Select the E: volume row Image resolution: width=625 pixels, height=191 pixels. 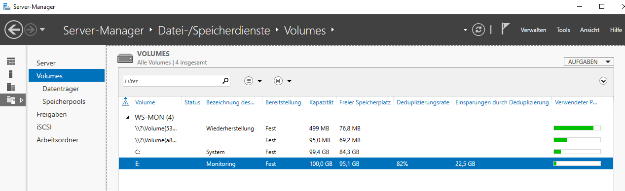tap(366, 163)
